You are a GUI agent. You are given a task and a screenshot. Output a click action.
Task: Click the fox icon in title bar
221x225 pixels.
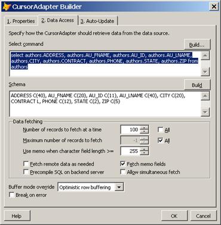click(7, 7)
